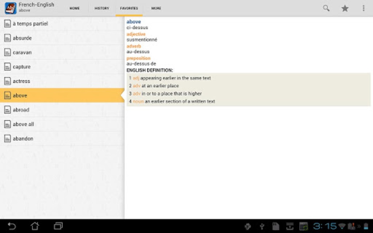This screenshot has width=373, height=233.
Task: Click the orange 'preposition' label
Action: [x=138, y=58]
